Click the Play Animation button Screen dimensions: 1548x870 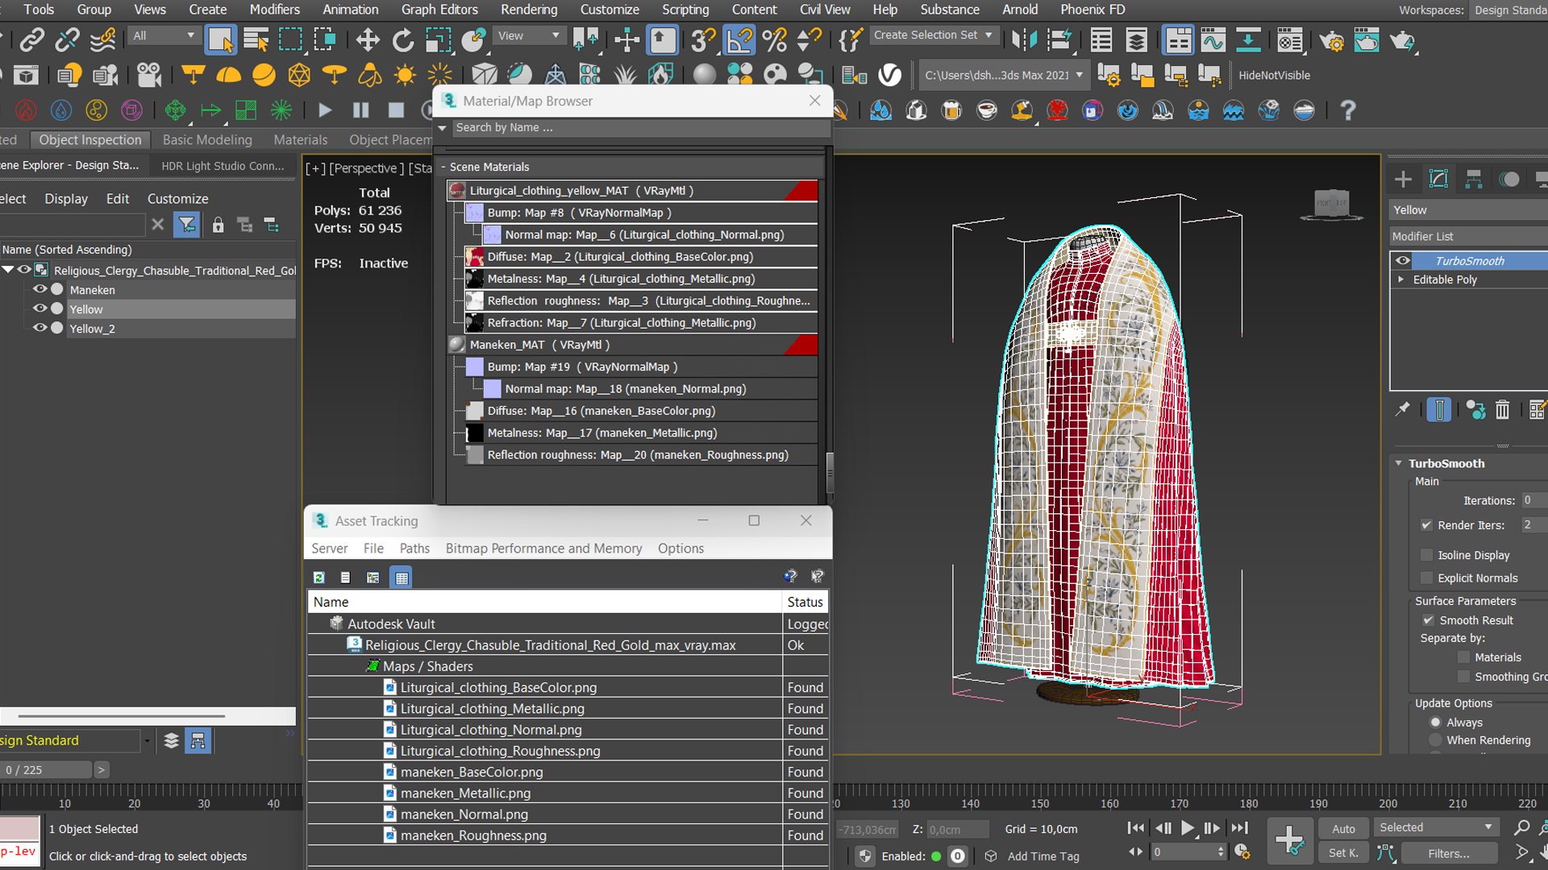tap(1188, 828)
